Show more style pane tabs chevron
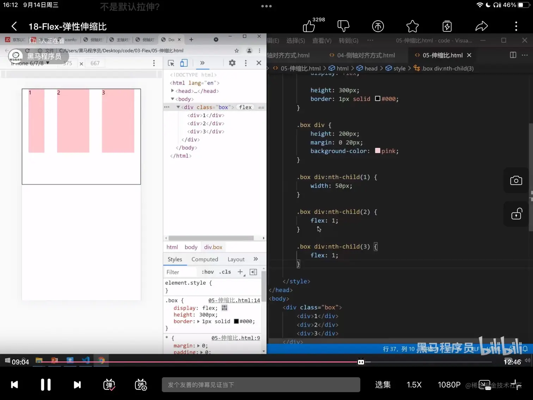Image resolution: width=533 pixels, height=400 pixels. (x=256, y=259)
